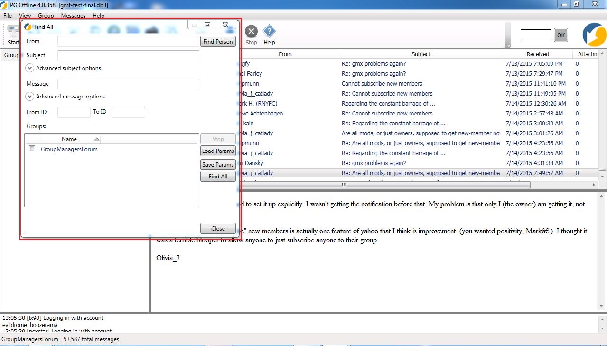Click the Stop icon in main toolbar

tap(251, 32)
